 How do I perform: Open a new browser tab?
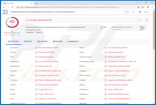[x=36, y=3]
